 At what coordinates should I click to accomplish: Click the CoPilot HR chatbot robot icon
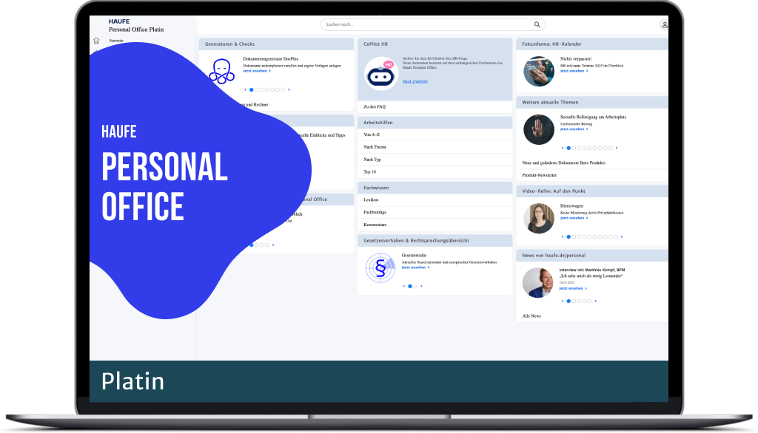click(x=381, y=74)
